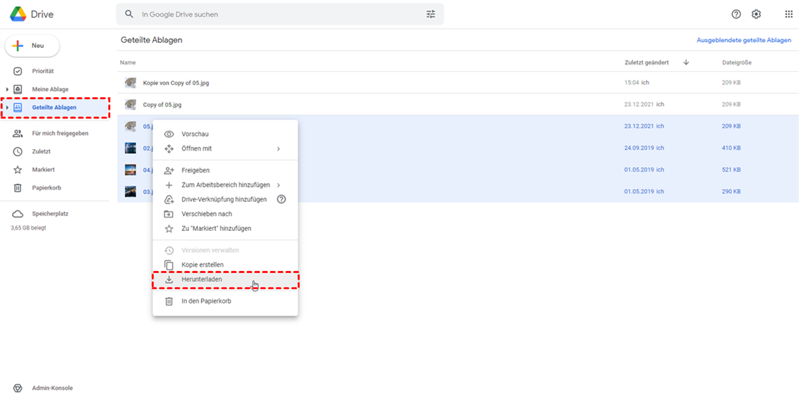799x400 pixels.
Task: Click the Google Drive logo
Action: pos(19,14)
